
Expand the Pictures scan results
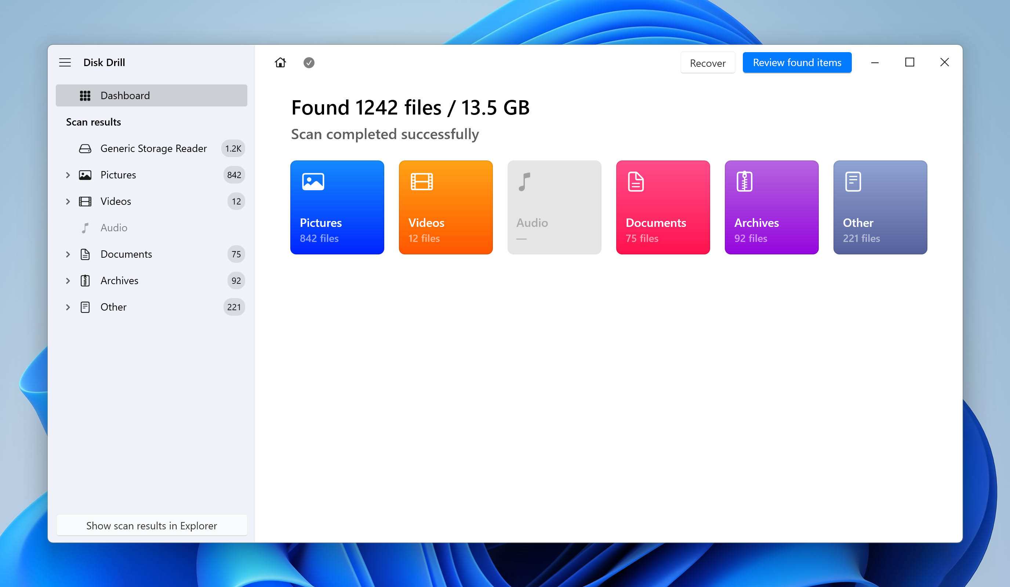pos(68,175)
